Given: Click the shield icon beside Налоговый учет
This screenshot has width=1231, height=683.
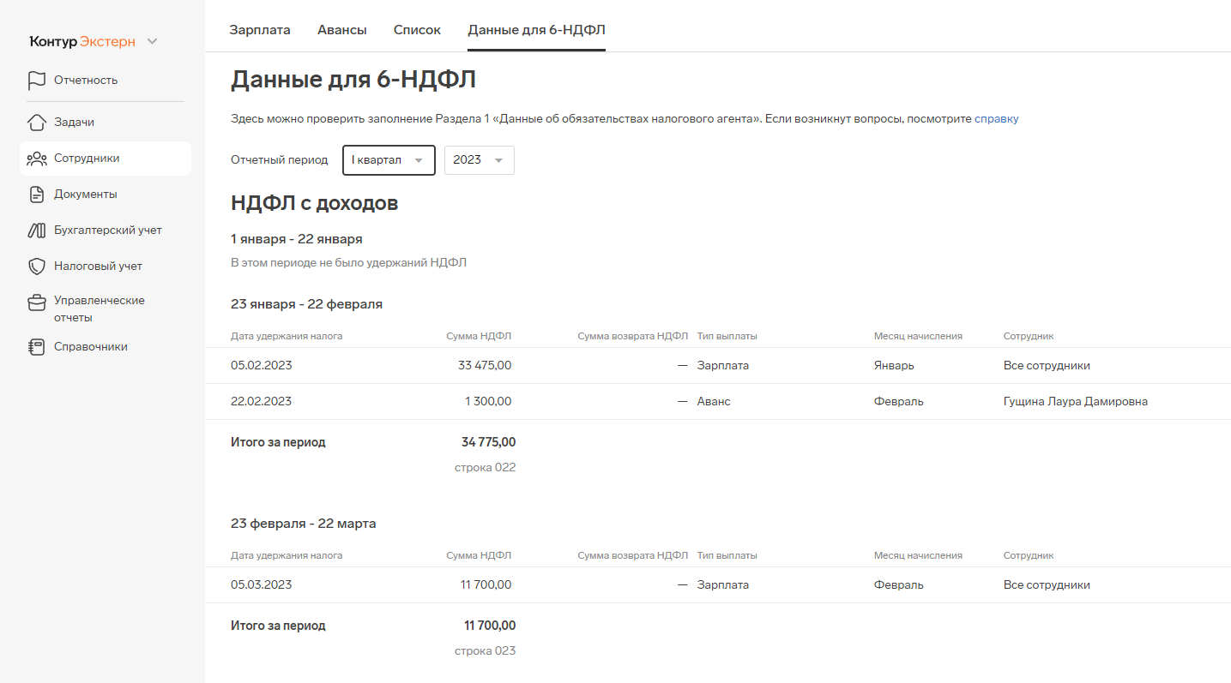Looking at the screenshot, I should point(36,267).
